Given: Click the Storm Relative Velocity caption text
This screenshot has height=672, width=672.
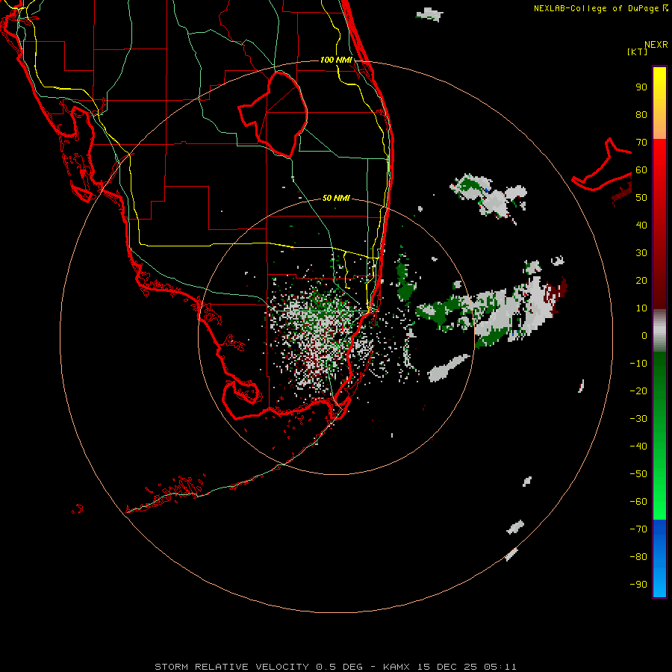Looking at the screenshot, I should click(335, 667).
